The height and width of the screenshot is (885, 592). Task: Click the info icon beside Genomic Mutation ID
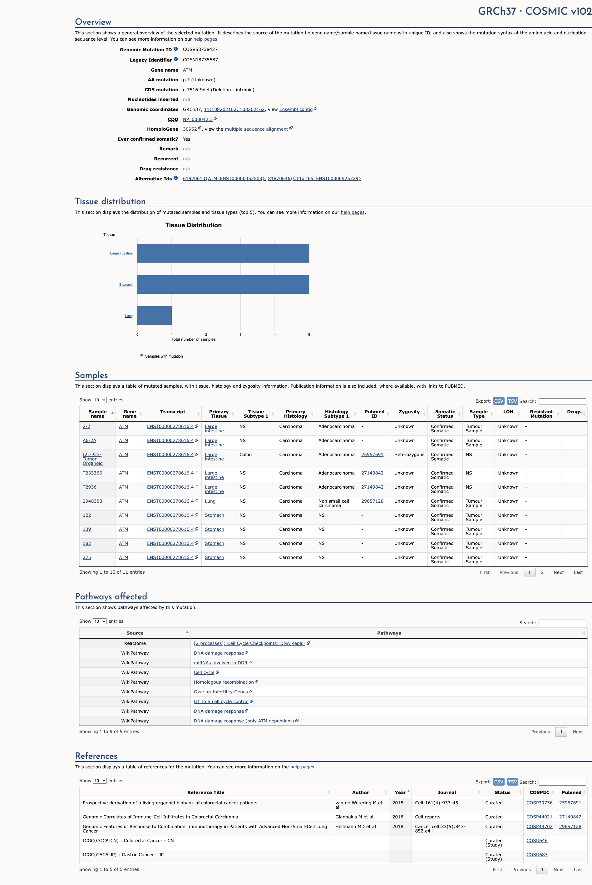coord(175,49)
